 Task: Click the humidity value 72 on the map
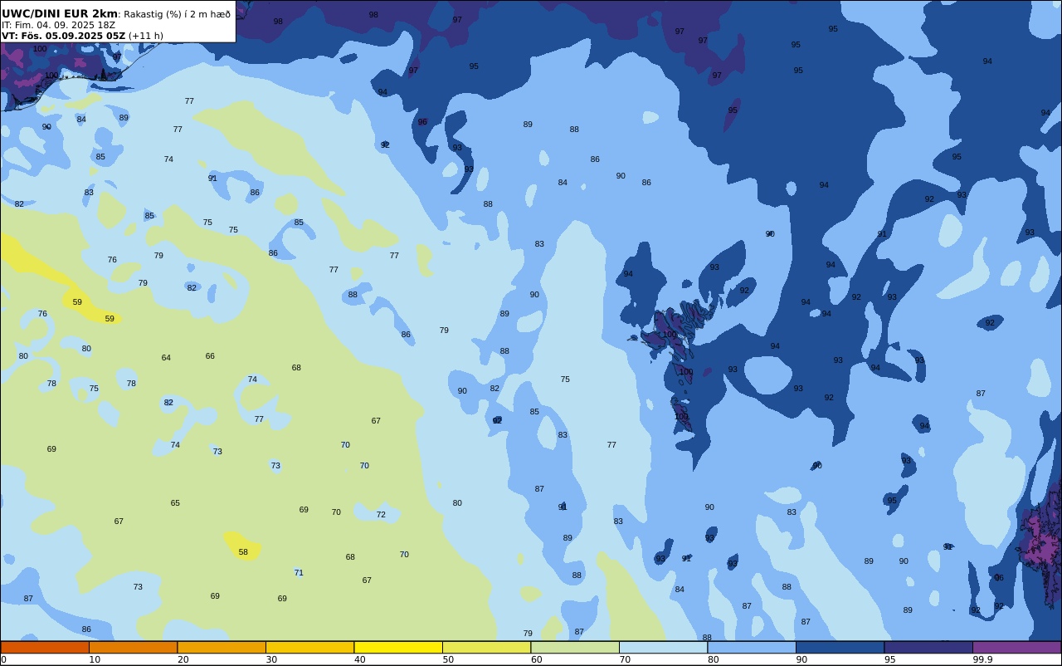click(x=381, y=515)
